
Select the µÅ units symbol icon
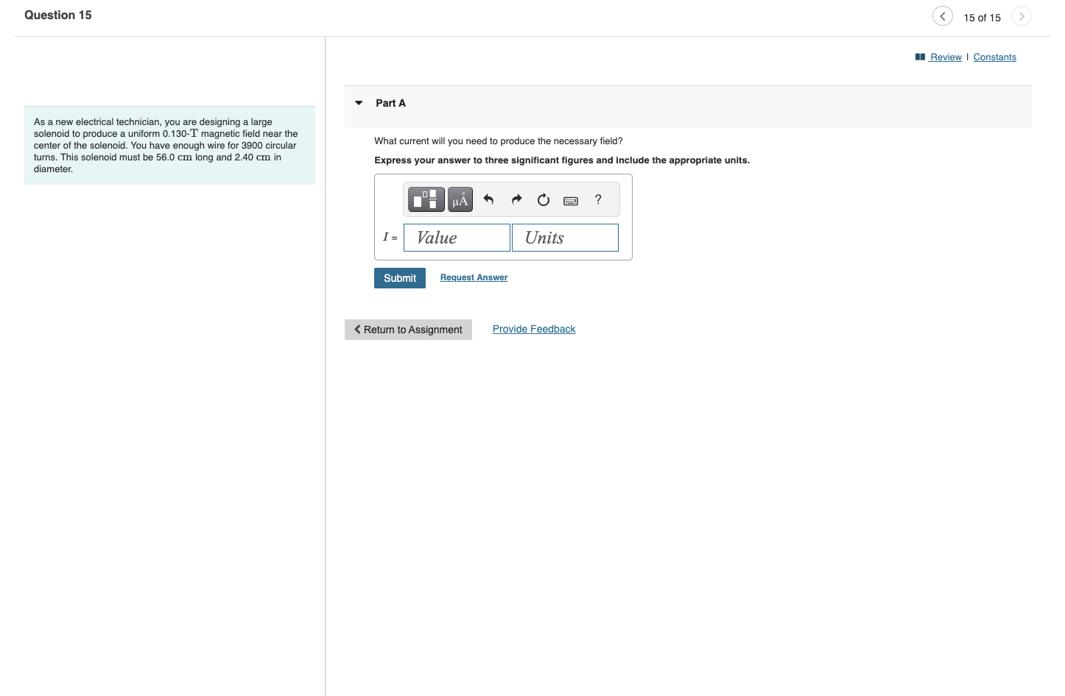click(x=460, y=199)
